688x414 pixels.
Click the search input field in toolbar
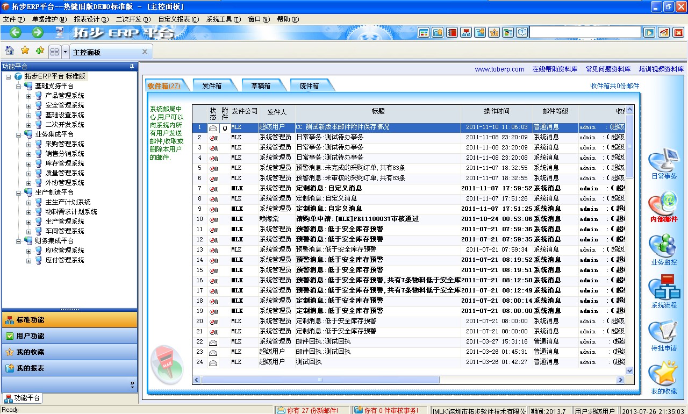click(585, 32)
